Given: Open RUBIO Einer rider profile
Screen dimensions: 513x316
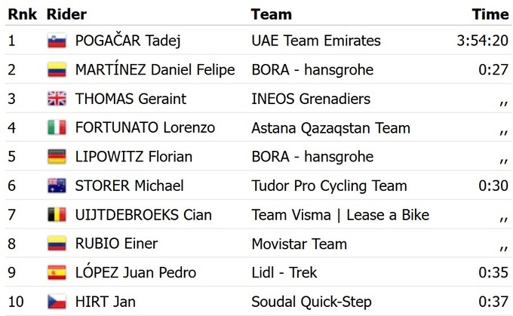Looking at the screenshot, I should pos(116,244).
